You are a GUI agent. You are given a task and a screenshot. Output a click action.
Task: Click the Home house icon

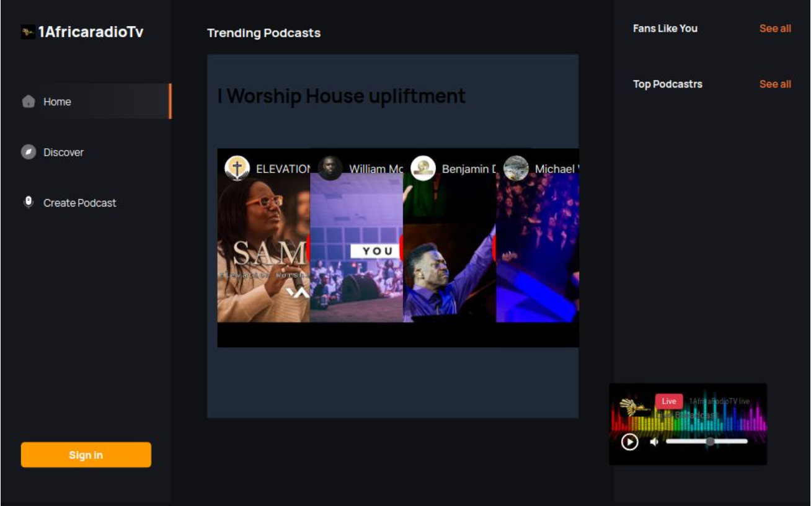click(x=29, y=102)
